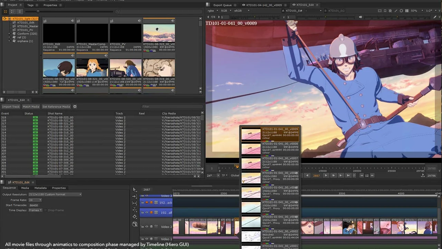Open the Properties tab next to Tags
Image resolution: width=442 pixels, height=249 pixels.
50,5
